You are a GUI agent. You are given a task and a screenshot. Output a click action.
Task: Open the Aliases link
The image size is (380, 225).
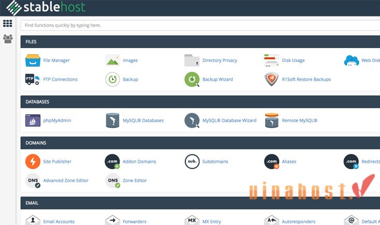pos(289,161)
